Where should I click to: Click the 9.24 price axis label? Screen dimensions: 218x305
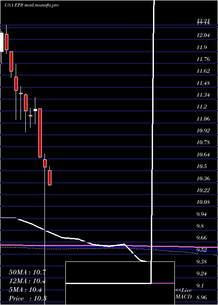pyautogui.click(x=202, y=274)
